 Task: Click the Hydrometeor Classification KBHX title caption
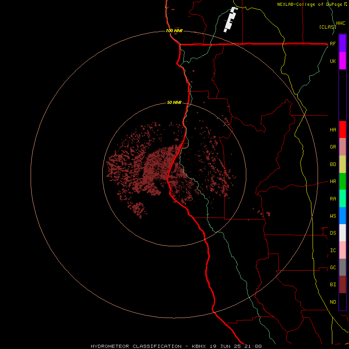[176, 346]
